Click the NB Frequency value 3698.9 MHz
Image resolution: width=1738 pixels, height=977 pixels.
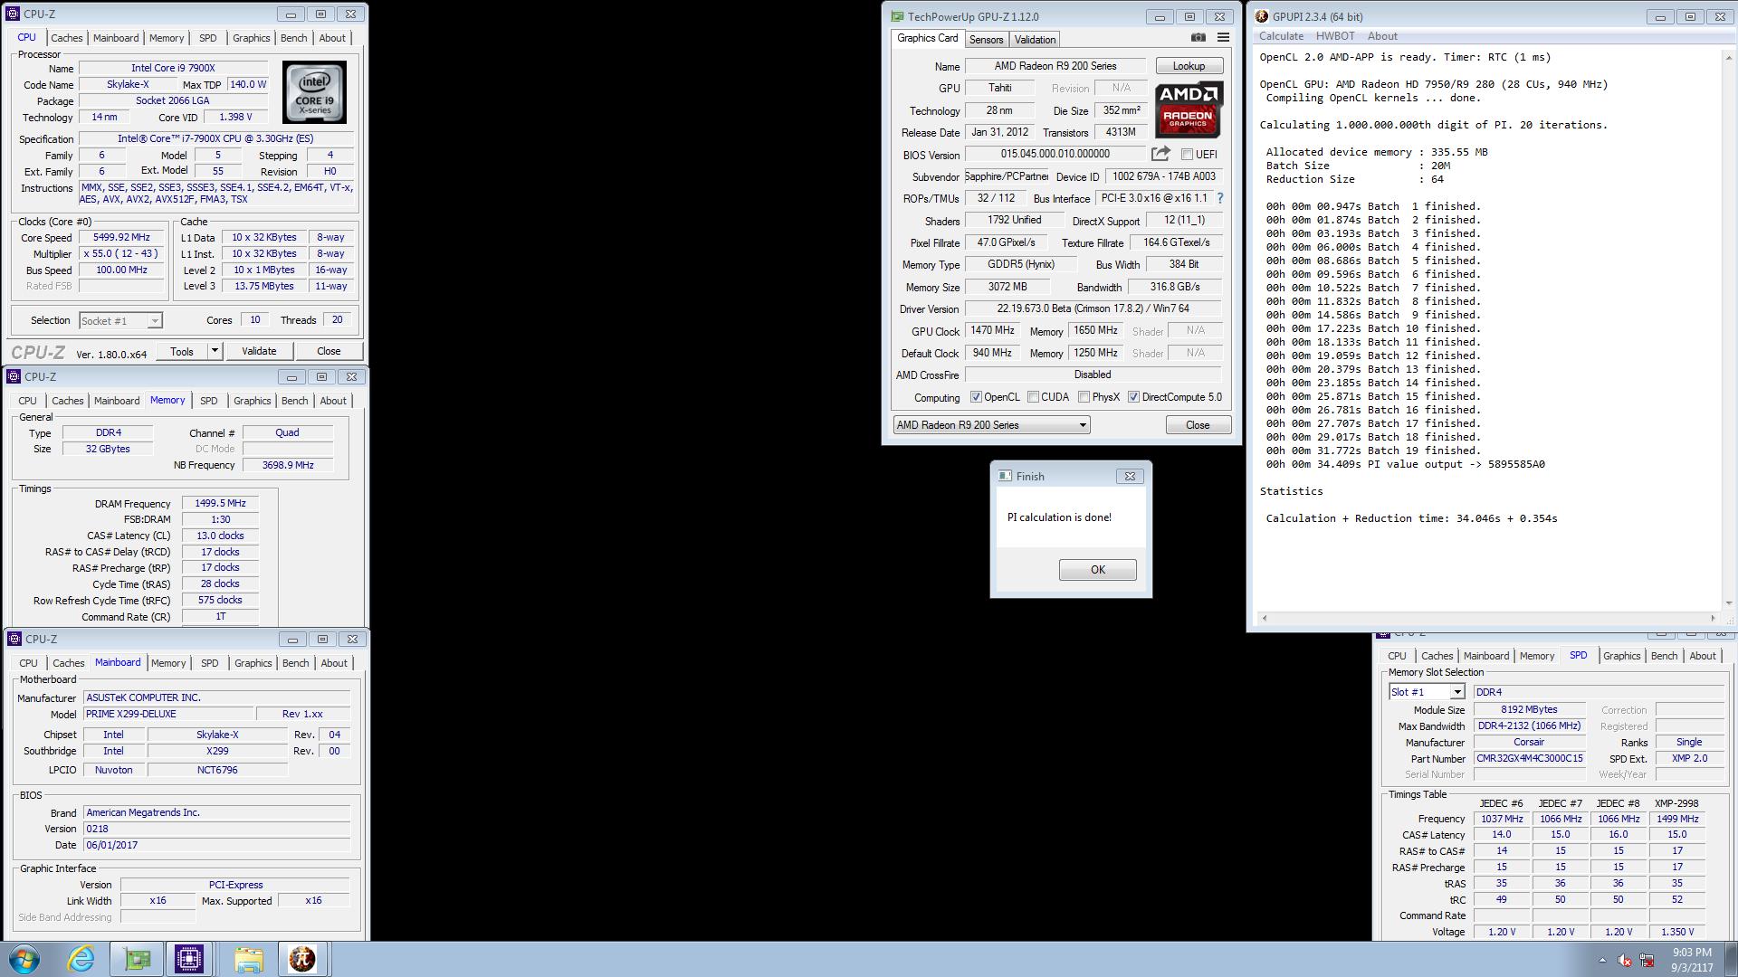click(288, 465)
